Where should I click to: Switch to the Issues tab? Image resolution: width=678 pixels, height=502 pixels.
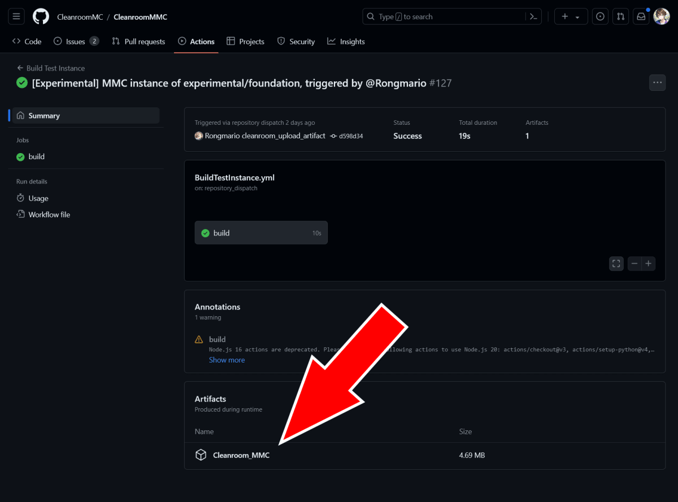pyautogui.click(x=76, y=41)
